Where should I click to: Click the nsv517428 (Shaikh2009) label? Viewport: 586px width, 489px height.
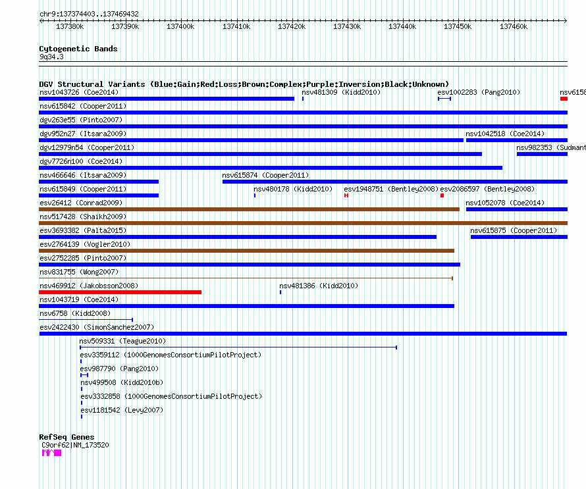83,217
